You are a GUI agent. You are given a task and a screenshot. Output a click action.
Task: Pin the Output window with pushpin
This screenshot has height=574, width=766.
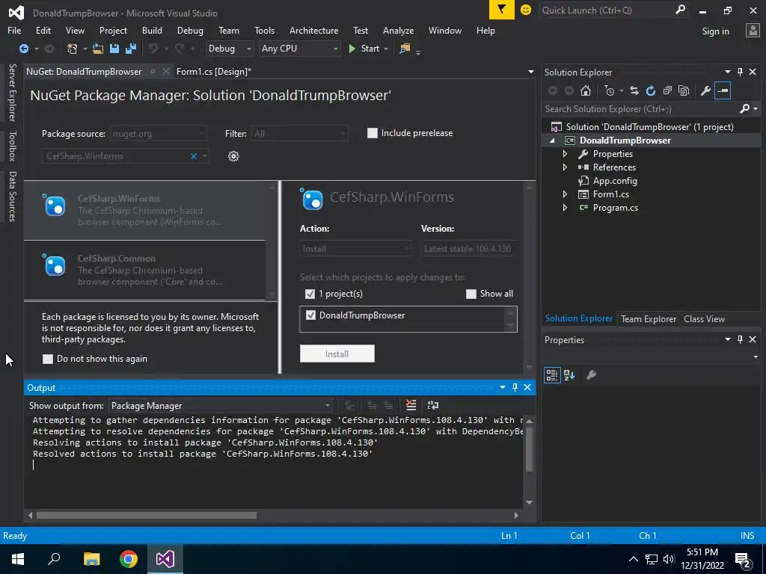515,387
